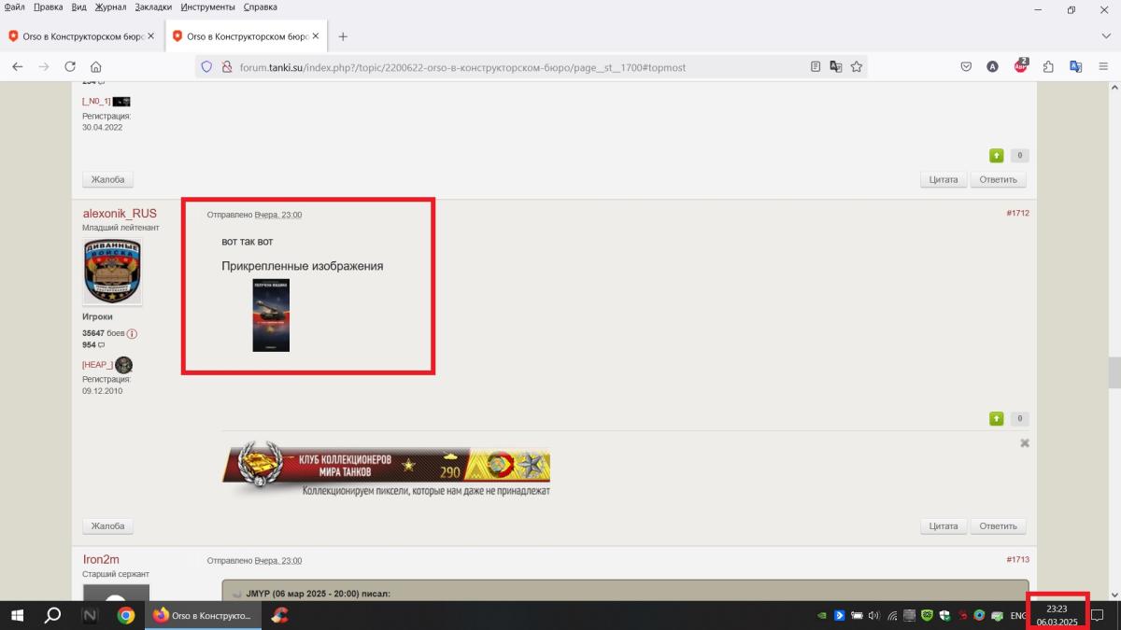Translate page using address bar icon
This screenshot has height=630, width=1121.
836,67
